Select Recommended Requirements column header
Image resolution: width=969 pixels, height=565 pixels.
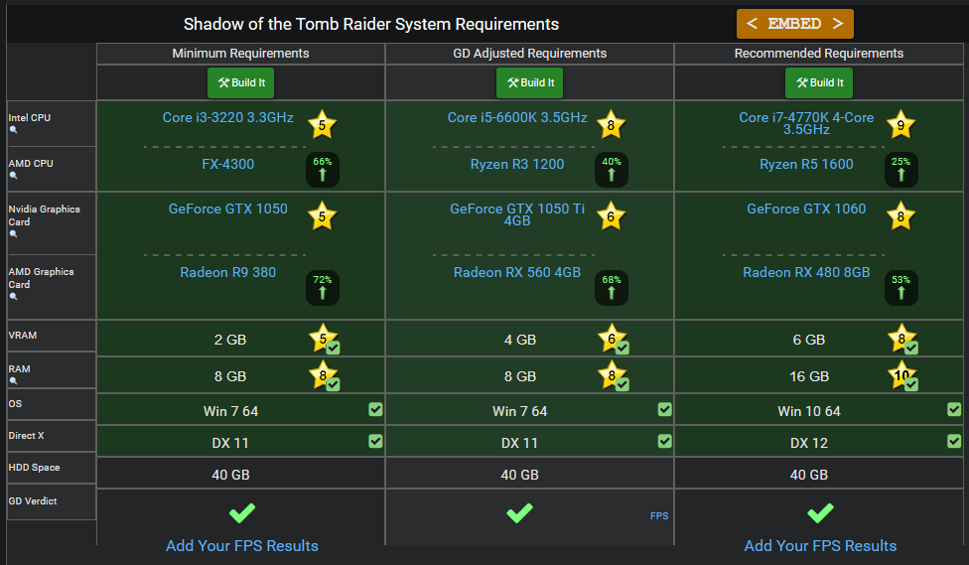819,54
